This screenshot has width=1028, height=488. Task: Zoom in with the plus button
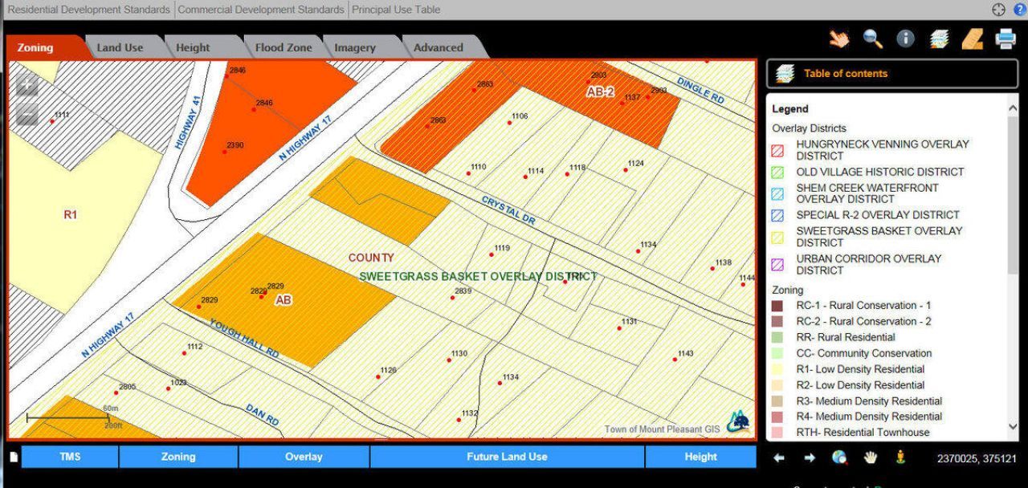[x=27, y=86]
